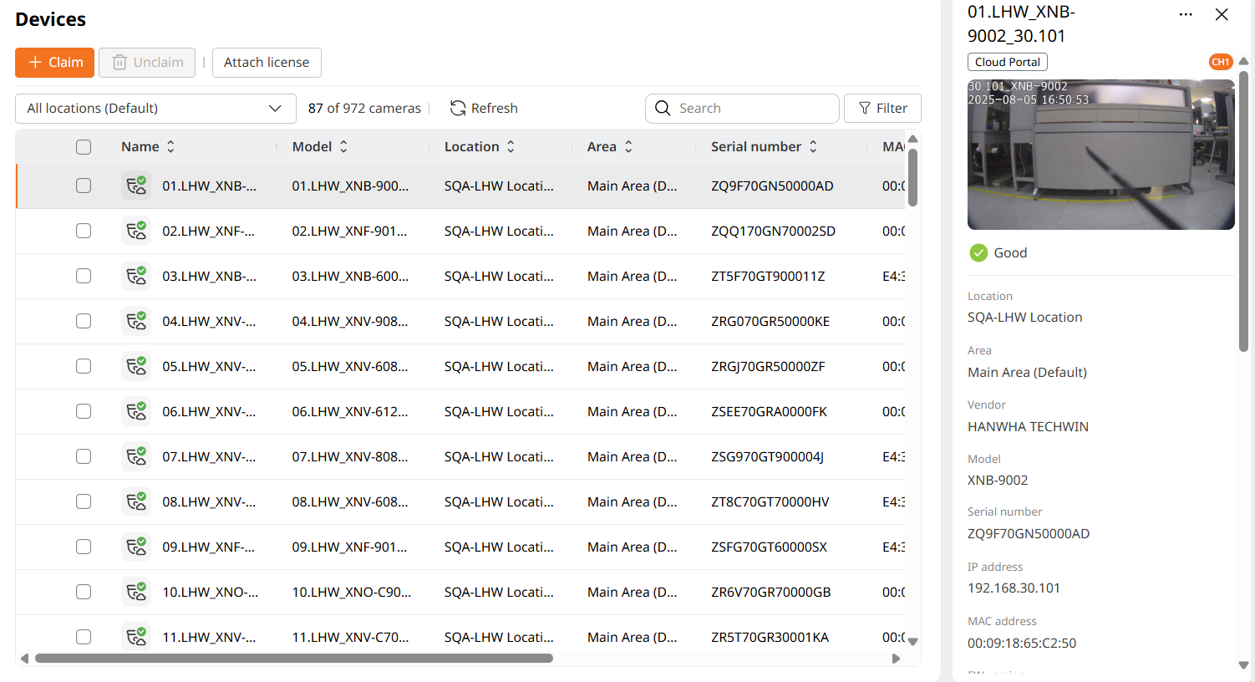Sort by the Model column arrows
1255x682 pixels.
tap(343, 146)
